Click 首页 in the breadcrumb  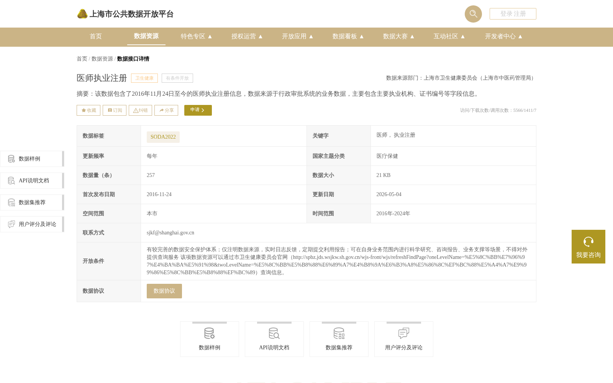click(82, 59)
